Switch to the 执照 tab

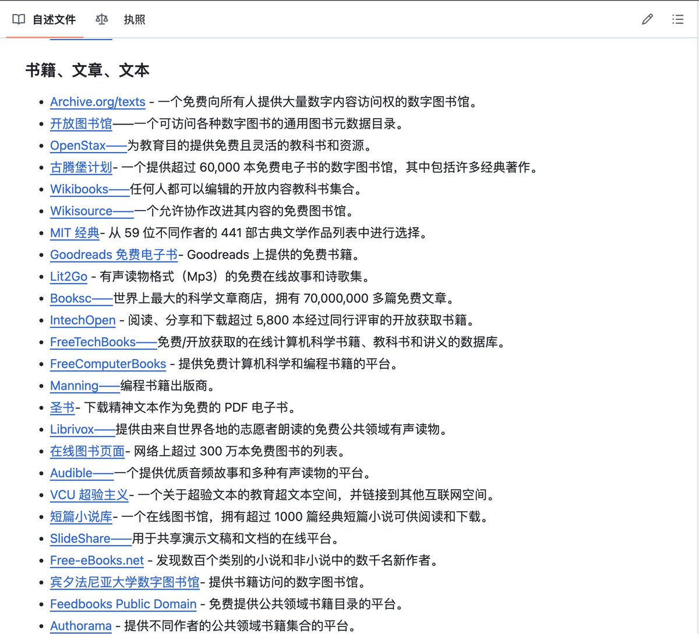click(x=121, y=19)
